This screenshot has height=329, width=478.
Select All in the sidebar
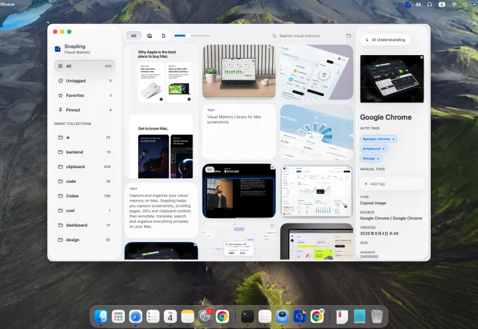[x=85, y=66]
